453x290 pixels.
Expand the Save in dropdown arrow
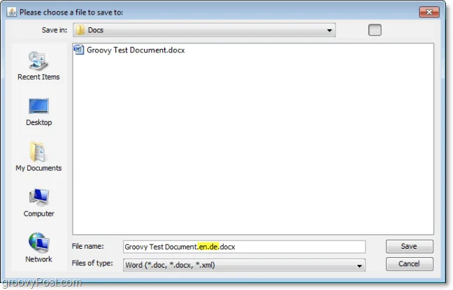coord(329,30)
